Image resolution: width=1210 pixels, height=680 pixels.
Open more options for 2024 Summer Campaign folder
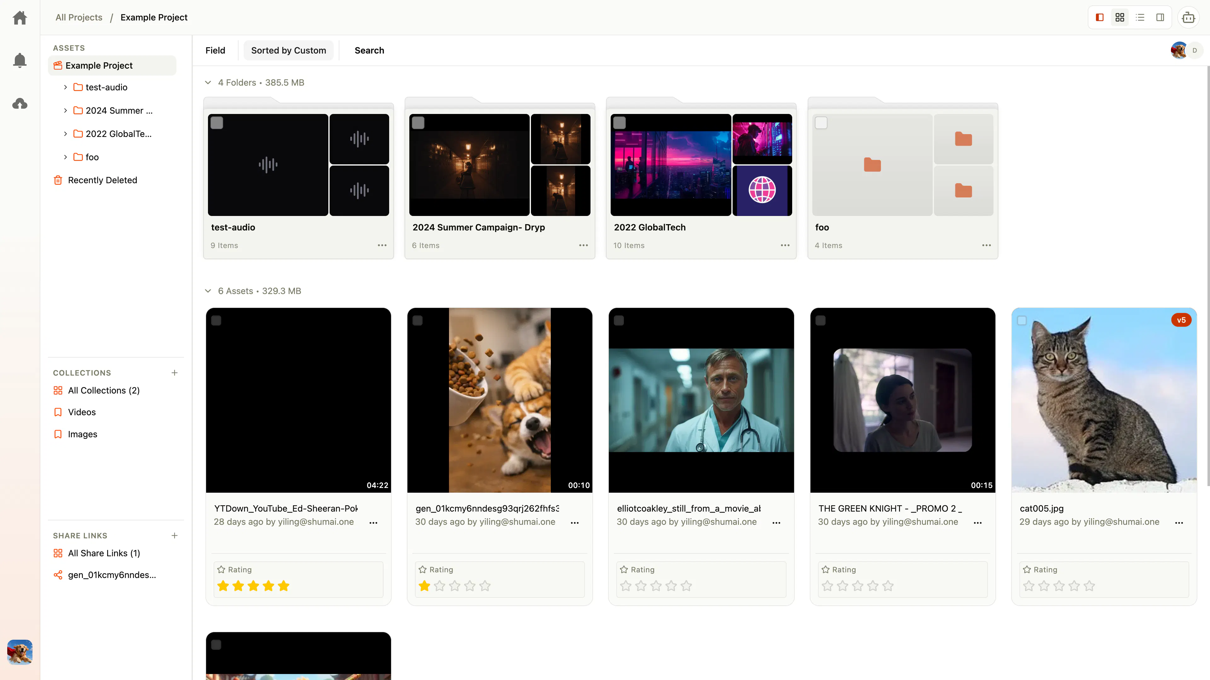[583, 245]
